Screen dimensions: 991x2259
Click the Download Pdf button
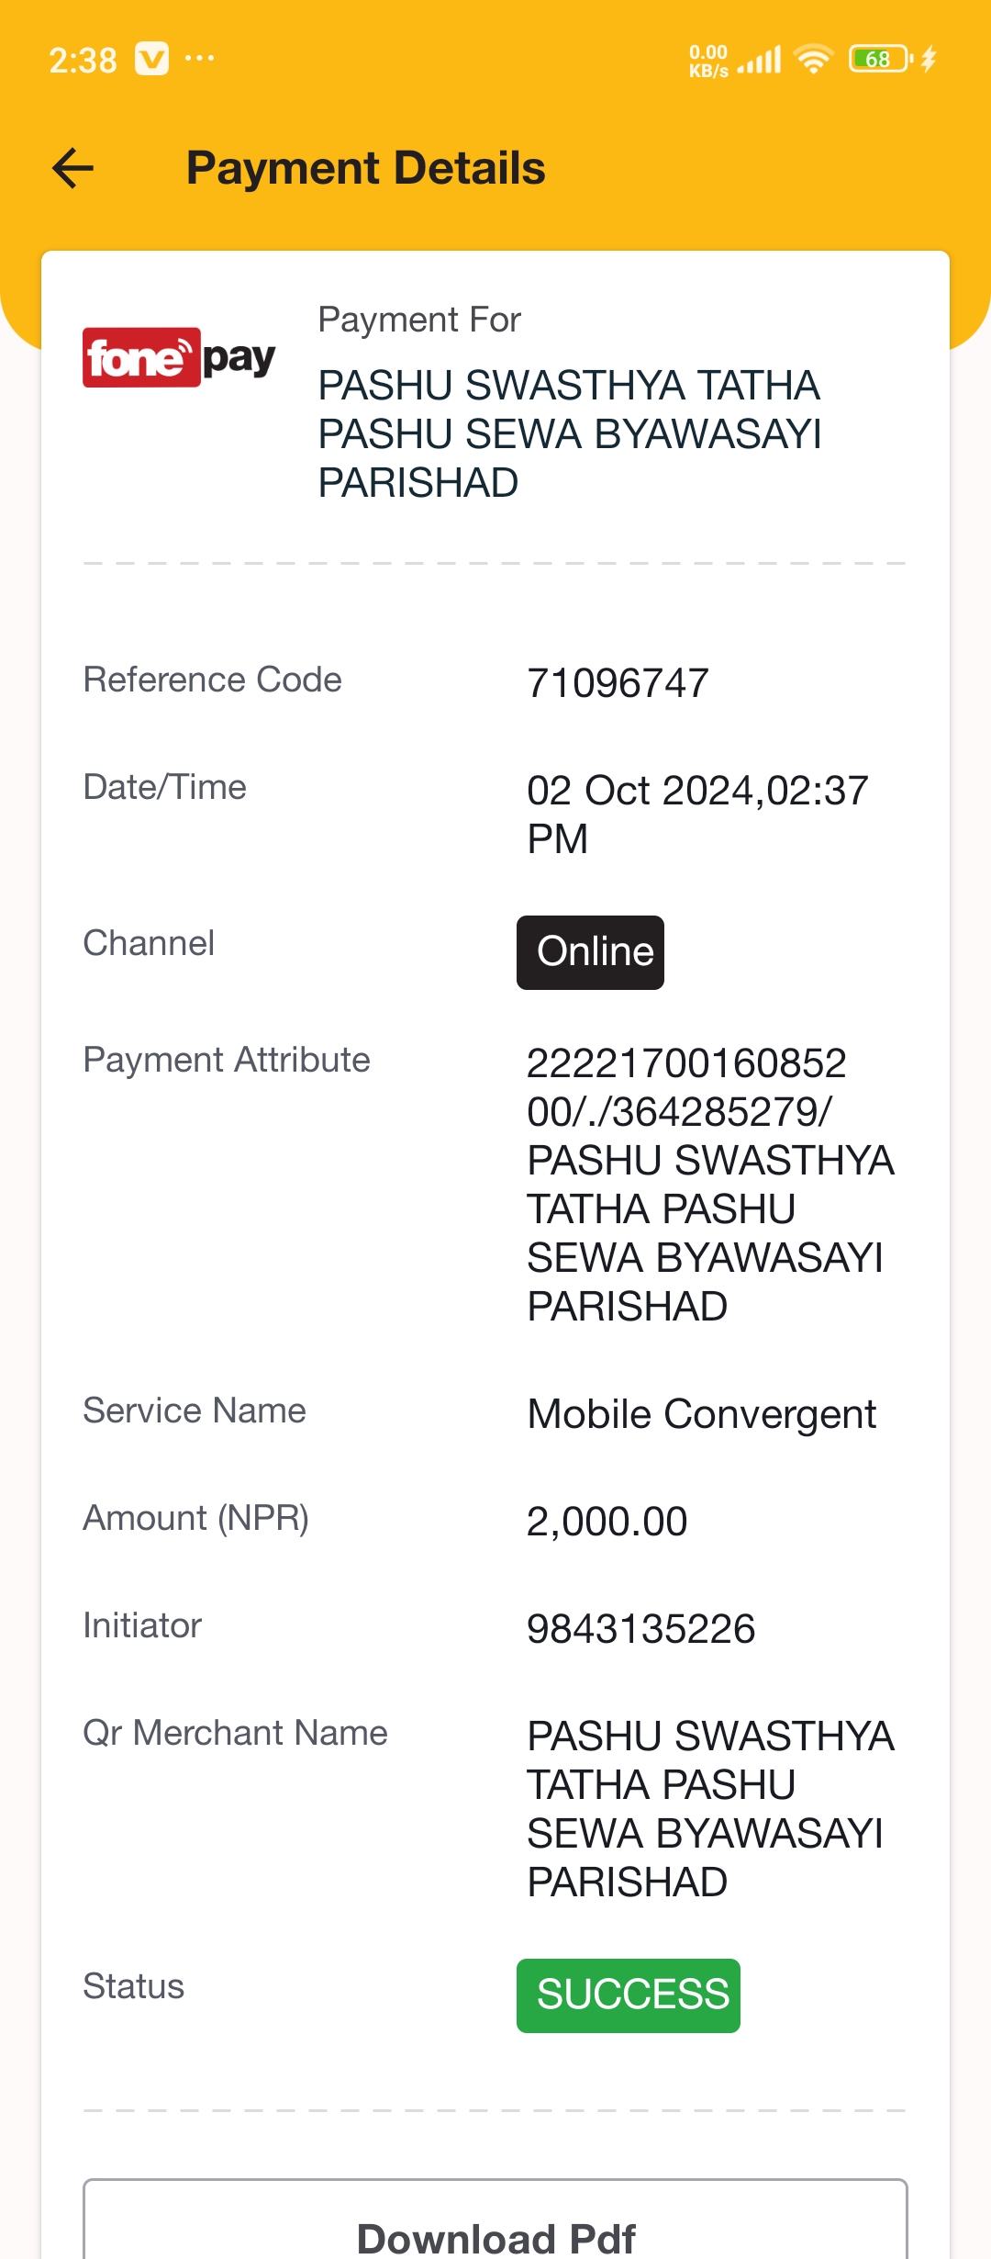pyautogui.click(x=495, y=2220)
